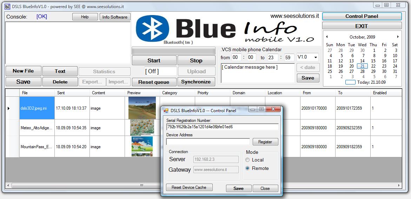Go to next month in calendar

pyautogui.click(x=398, y=37)
